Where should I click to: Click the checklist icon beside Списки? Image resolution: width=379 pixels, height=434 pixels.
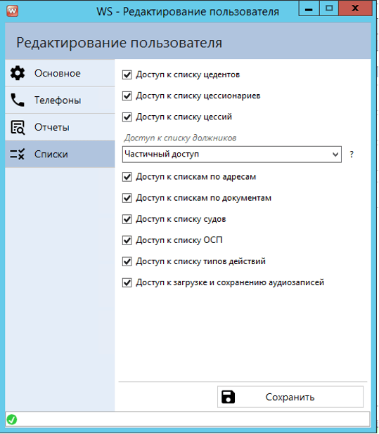tap(18, 154)
